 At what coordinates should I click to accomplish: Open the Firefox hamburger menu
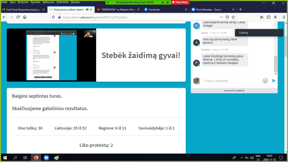(x=284, y=17)
